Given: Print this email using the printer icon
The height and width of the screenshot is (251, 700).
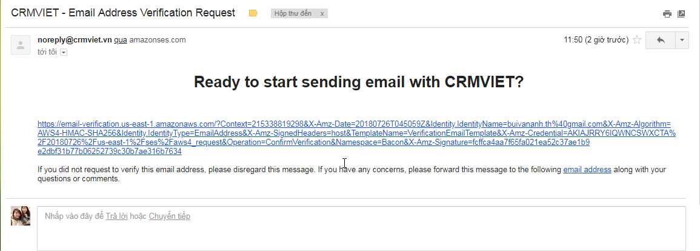Looking at the screenshot, I should click(x=667, y=14).
